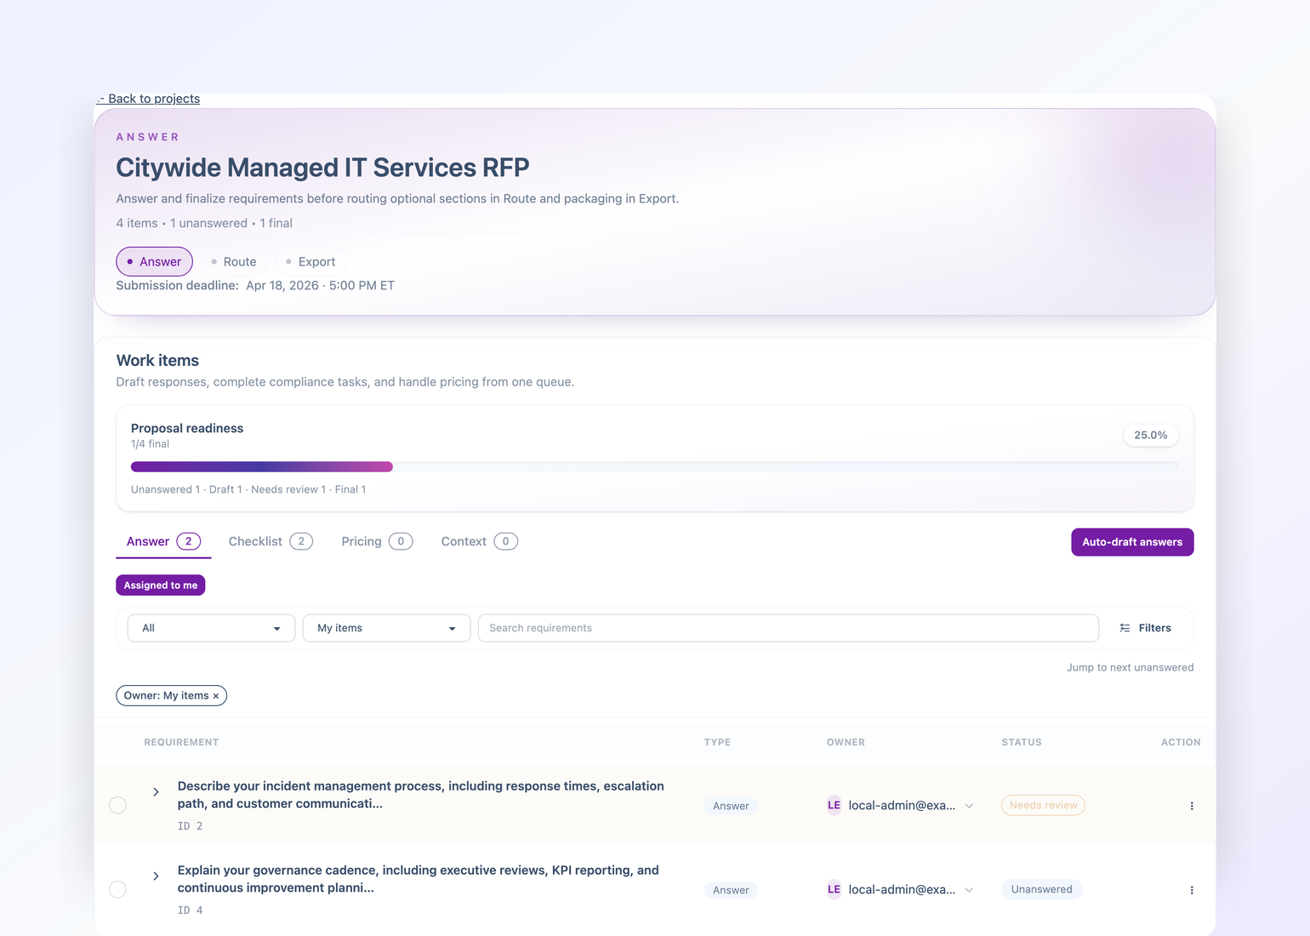The width and height of the screenshot is (1310, 936).
Task: Open the kebab menu on the incident management row
Action: click(1192, 805)
